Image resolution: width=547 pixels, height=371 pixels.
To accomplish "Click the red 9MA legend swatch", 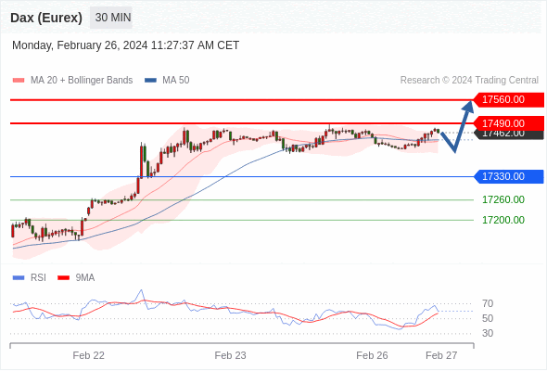I will [63, 278].
